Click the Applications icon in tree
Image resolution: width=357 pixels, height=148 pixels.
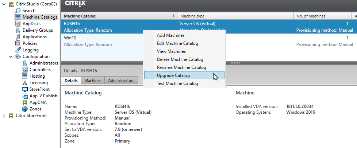click(x=18, y=37)
